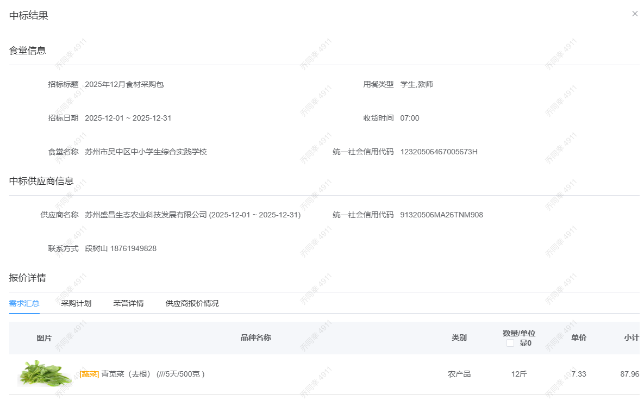The image size is (644, 400).
Task: Click the 青苋菜 vegetable thumbnail image
Action: click(45, 374)
